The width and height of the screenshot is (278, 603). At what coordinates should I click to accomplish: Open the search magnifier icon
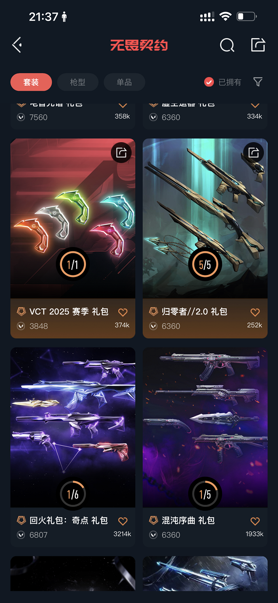point(227,45)
